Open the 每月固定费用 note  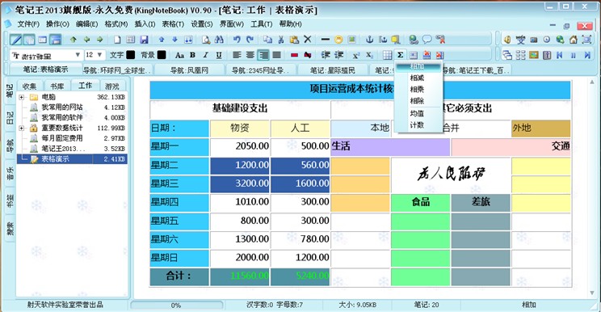point(62,138)
